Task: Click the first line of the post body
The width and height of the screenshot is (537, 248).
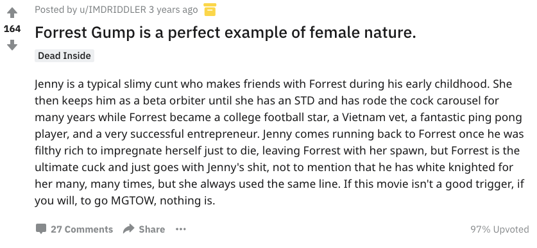Action: point(273,84)
